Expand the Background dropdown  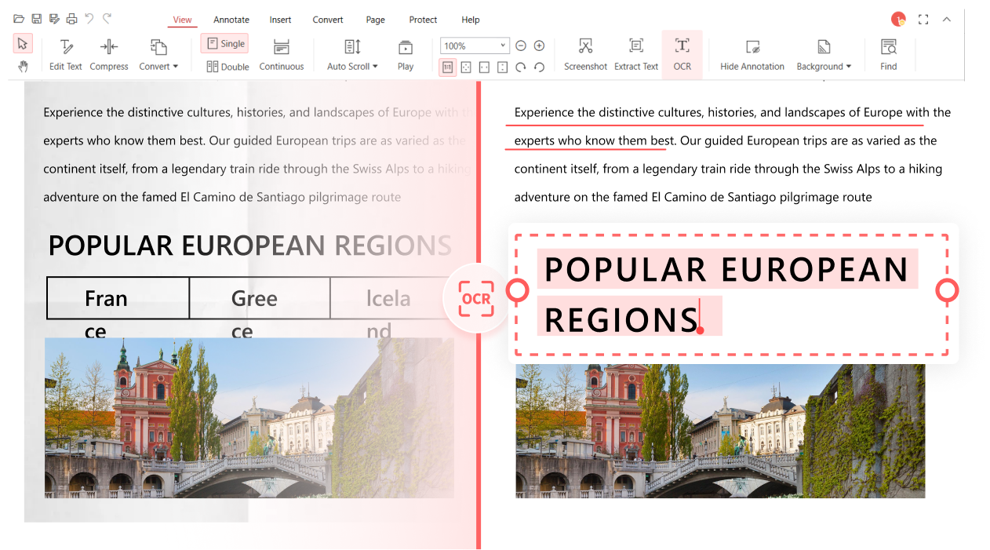[824, 55]
